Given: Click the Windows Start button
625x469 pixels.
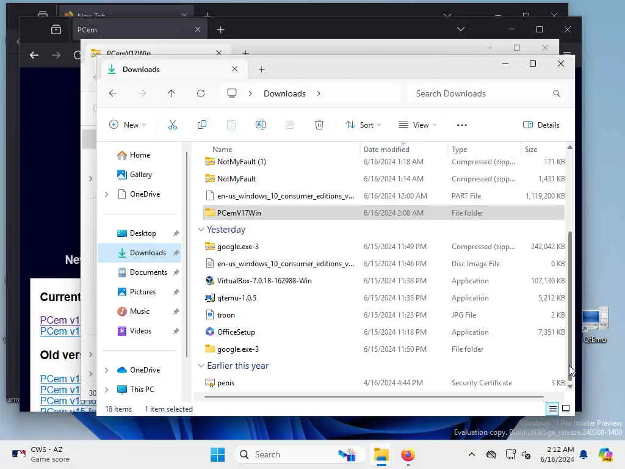Looking at the screenshot, I should click(x=218, y=454).
